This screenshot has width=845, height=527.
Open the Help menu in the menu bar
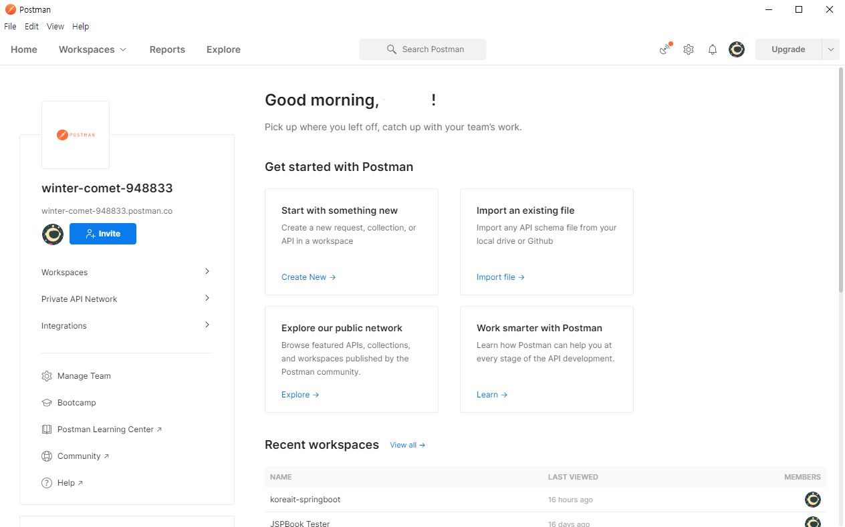(x=81, y=27)
